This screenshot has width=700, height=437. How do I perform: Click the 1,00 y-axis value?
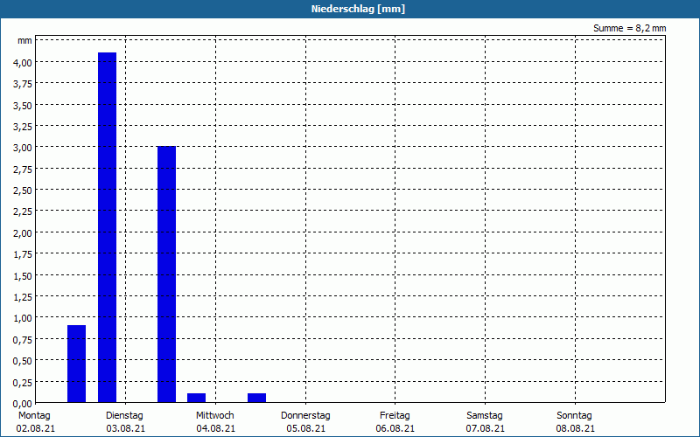[x=23, y=318]
